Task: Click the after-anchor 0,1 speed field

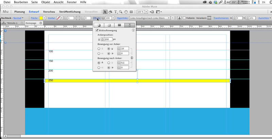Action: (124, 63)
